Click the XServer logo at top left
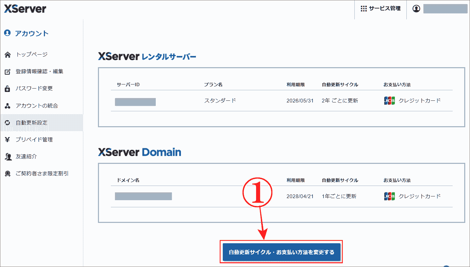This screenshot has width=470, height=267. coord(26,9)
